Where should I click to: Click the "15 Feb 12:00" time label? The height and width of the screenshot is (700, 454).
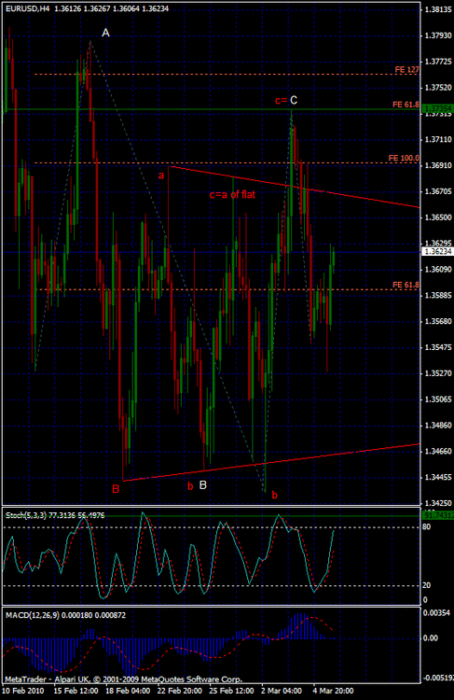76,691
